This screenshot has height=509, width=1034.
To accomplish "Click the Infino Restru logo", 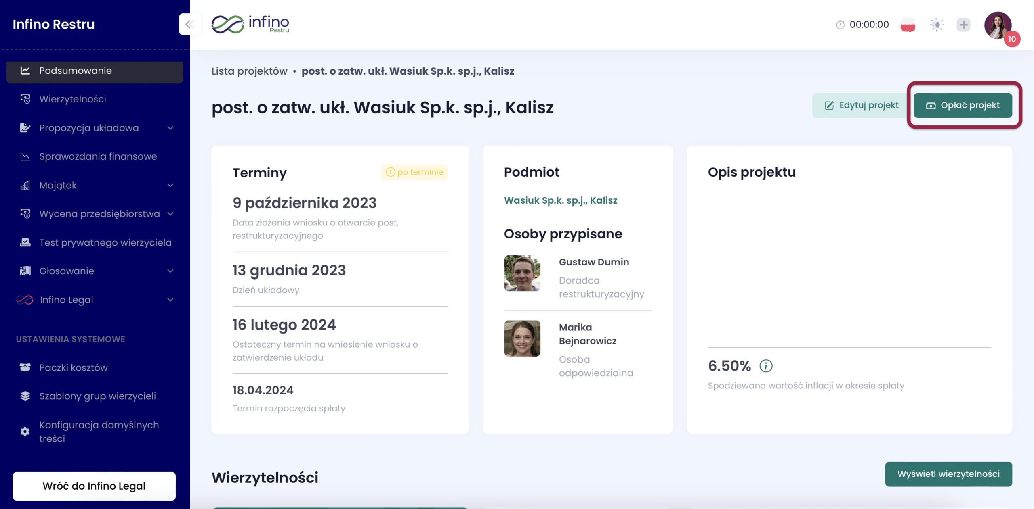I will pos(250,24).
